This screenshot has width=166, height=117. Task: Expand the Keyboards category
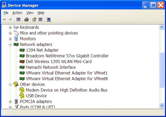(10, 27)
